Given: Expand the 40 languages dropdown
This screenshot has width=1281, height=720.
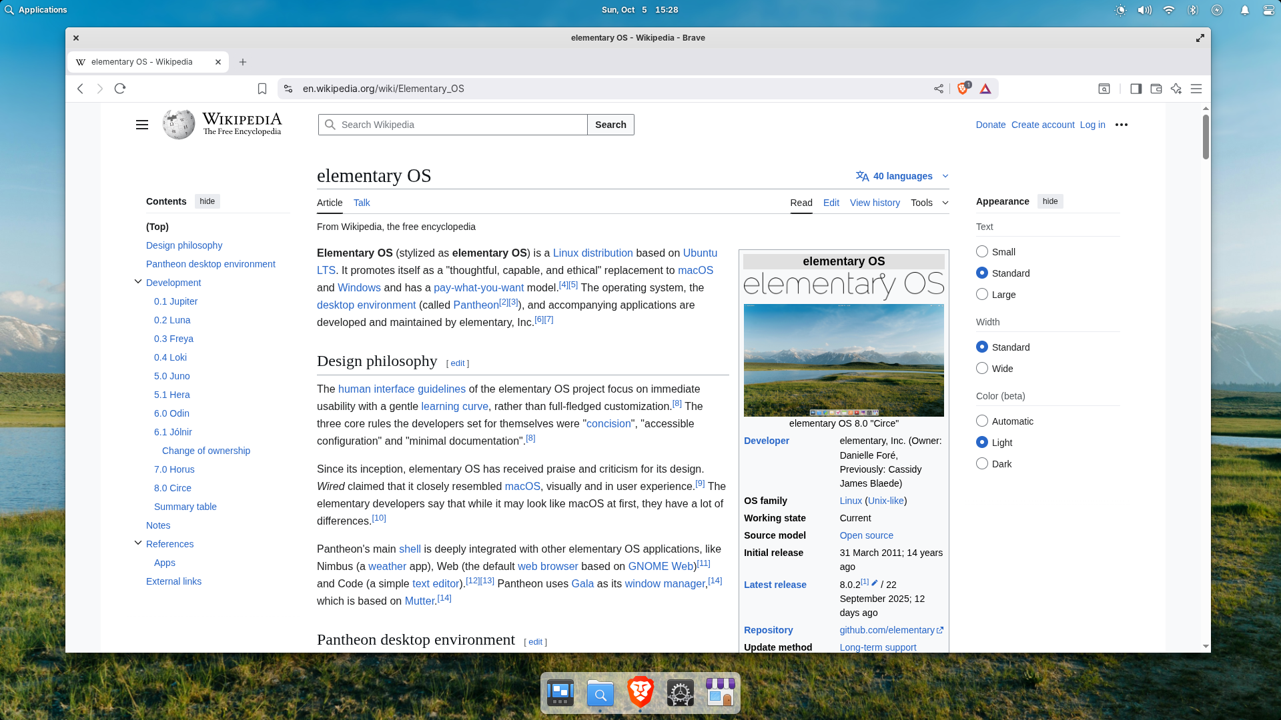Looking at the screenshot, I should [x=902, y=176].
